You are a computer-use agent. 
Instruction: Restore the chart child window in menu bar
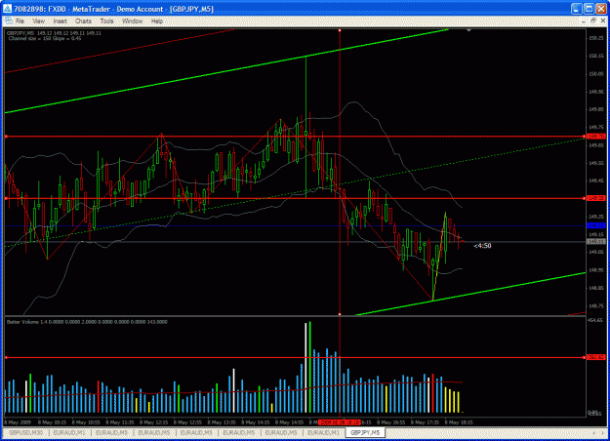pos(593,21)
